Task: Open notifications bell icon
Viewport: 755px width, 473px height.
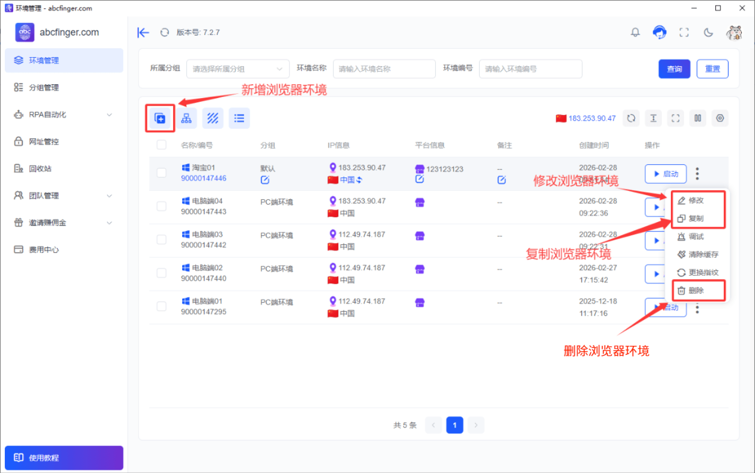Action: pos(635,32)
